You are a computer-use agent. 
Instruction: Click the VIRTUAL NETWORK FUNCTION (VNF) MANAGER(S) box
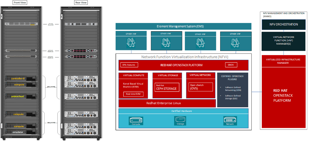click(x=284, y=41)
